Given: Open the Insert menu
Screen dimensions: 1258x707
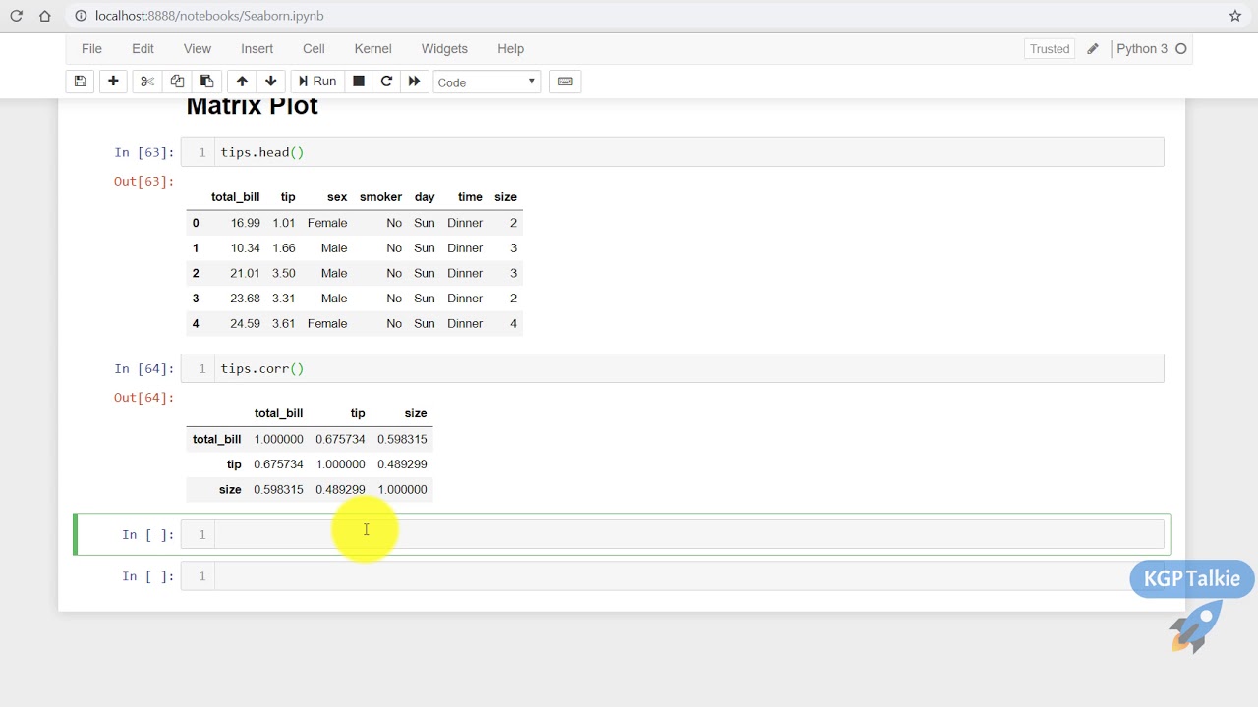Looking at the screenshot, I should pos(257,48).
